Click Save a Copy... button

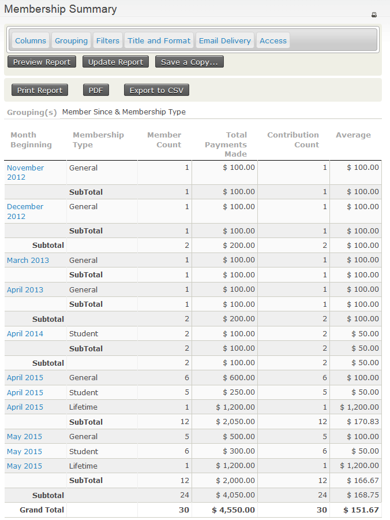click(x=189, y=62)
